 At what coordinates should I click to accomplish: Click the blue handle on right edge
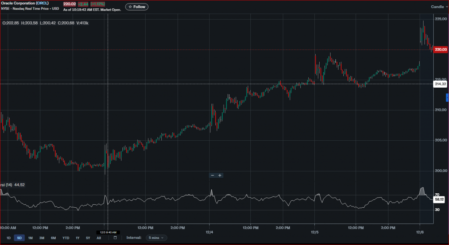click(x=447, y=97)
